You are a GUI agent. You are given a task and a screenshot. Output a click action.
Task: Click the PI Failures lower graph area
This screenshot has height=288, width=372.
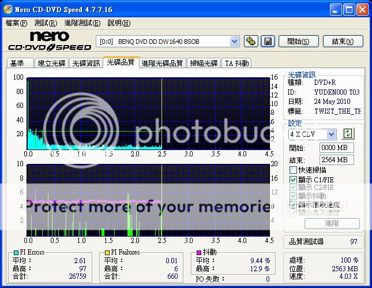tap(149, 200)
